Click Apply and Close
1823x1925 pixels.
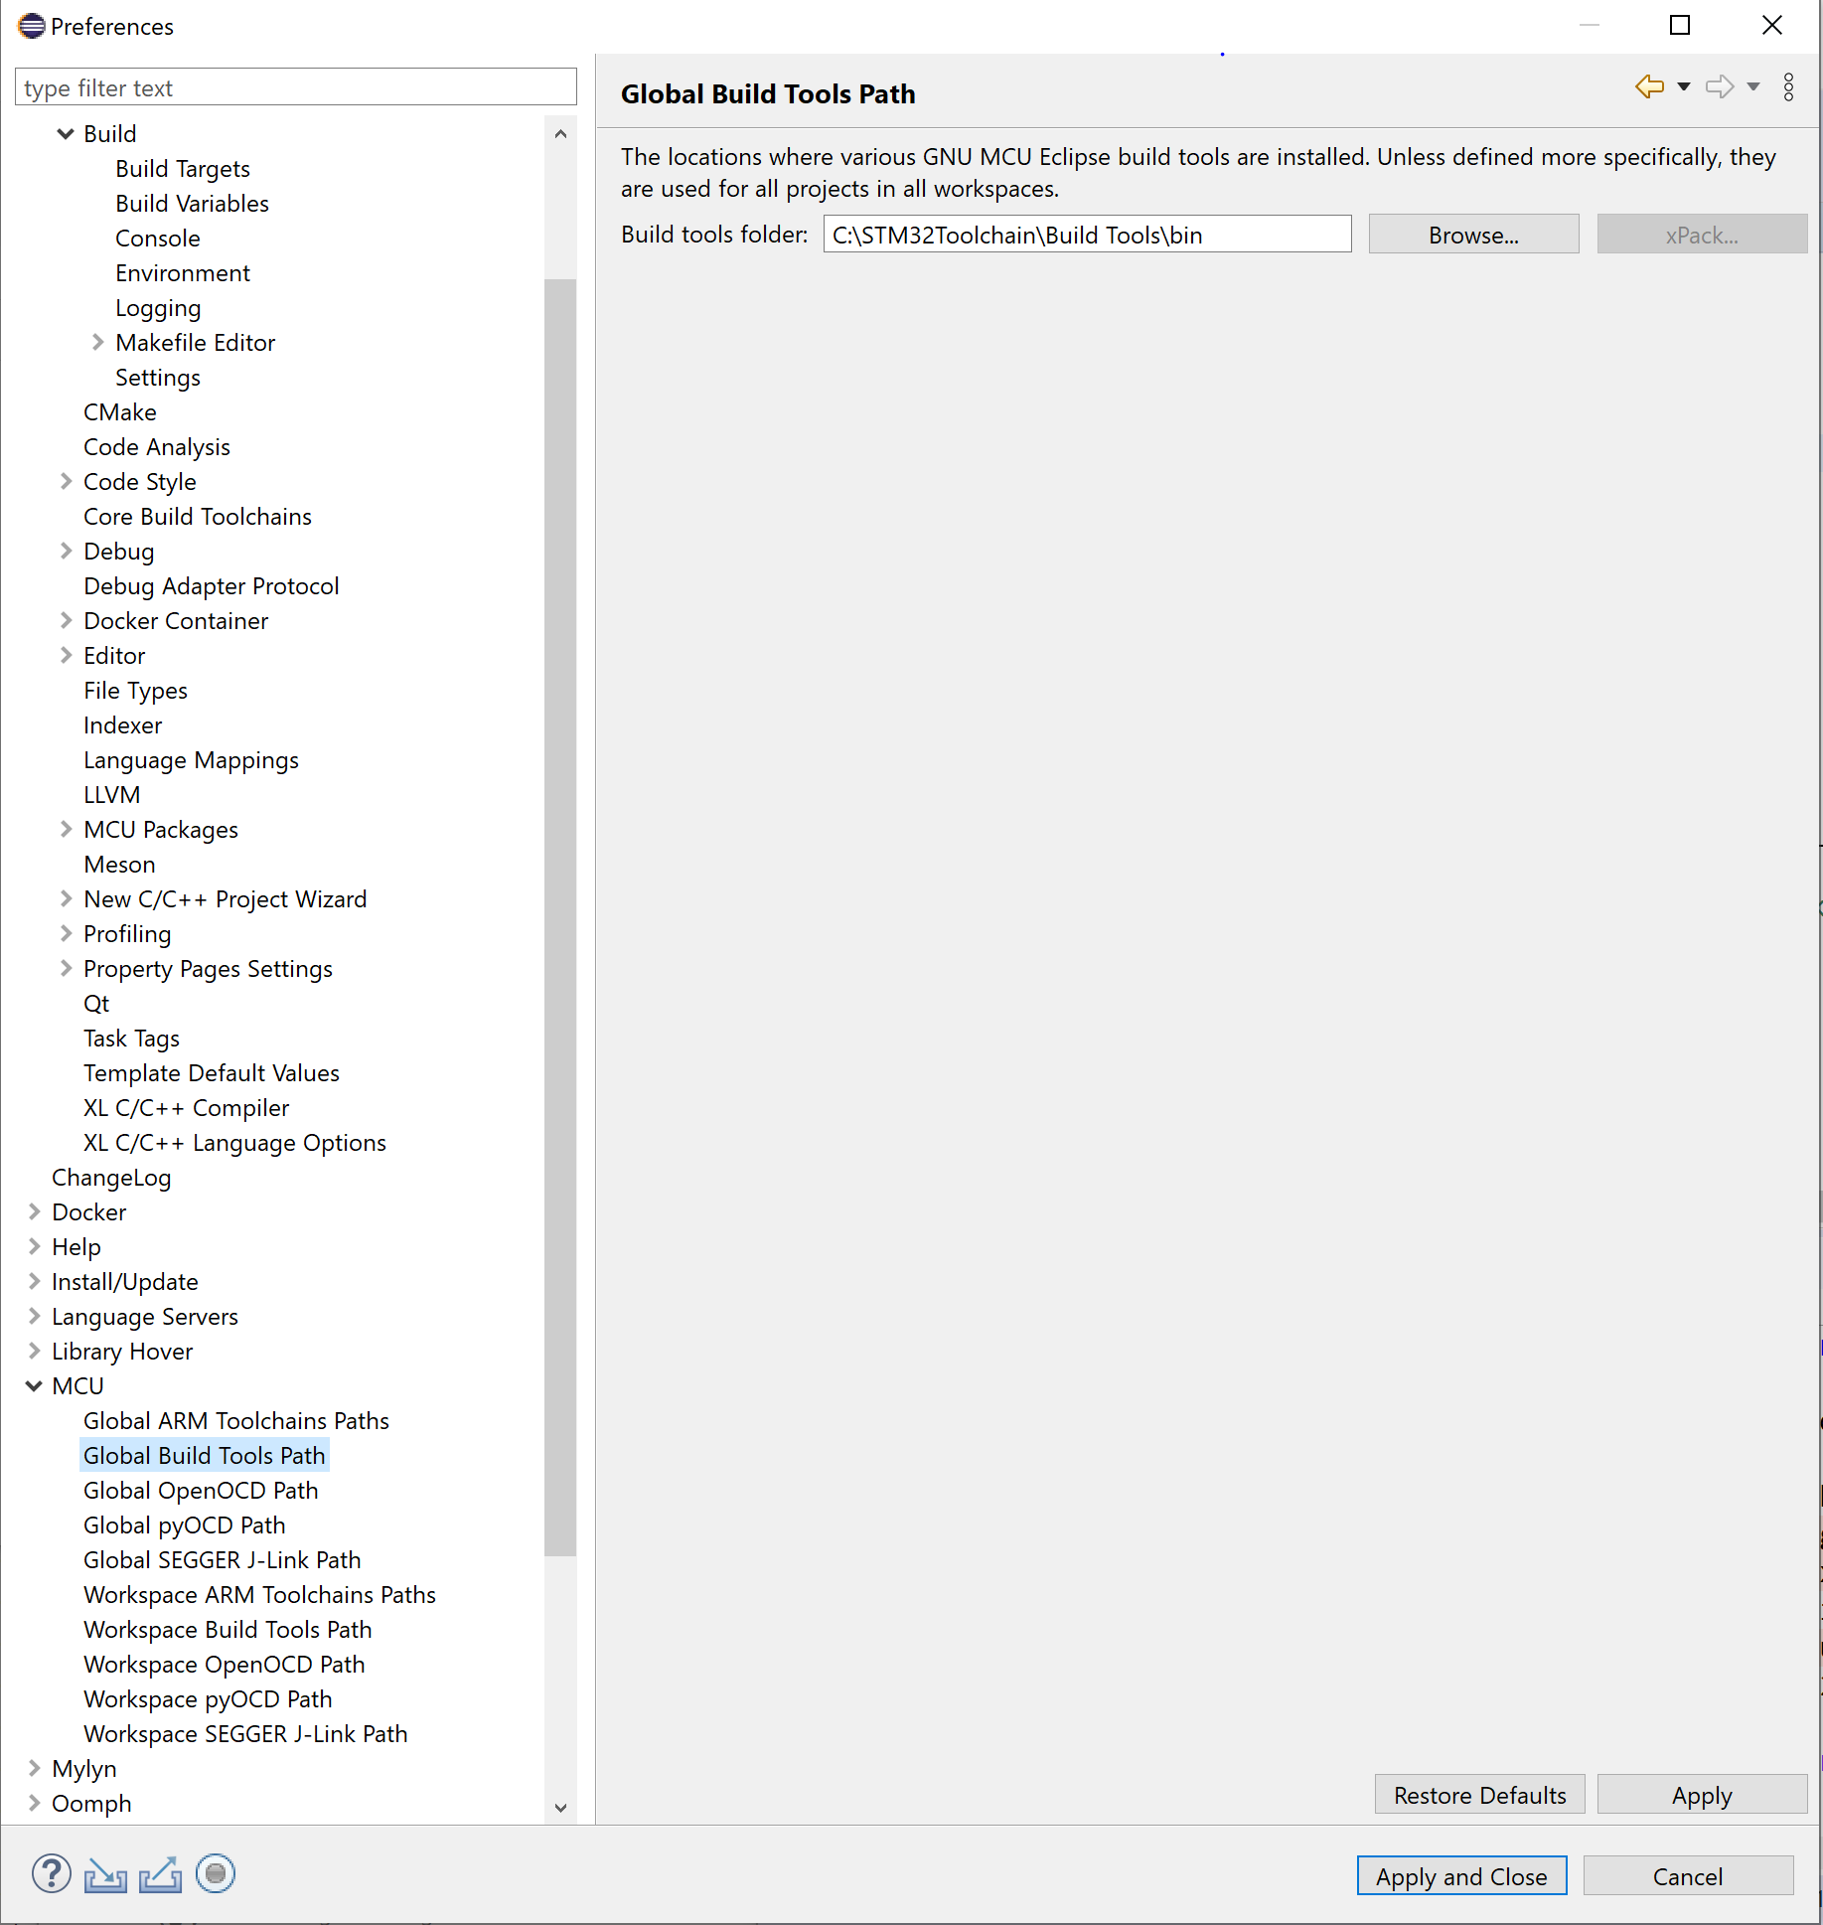pyautogui.click(x=1461, y=1876)
